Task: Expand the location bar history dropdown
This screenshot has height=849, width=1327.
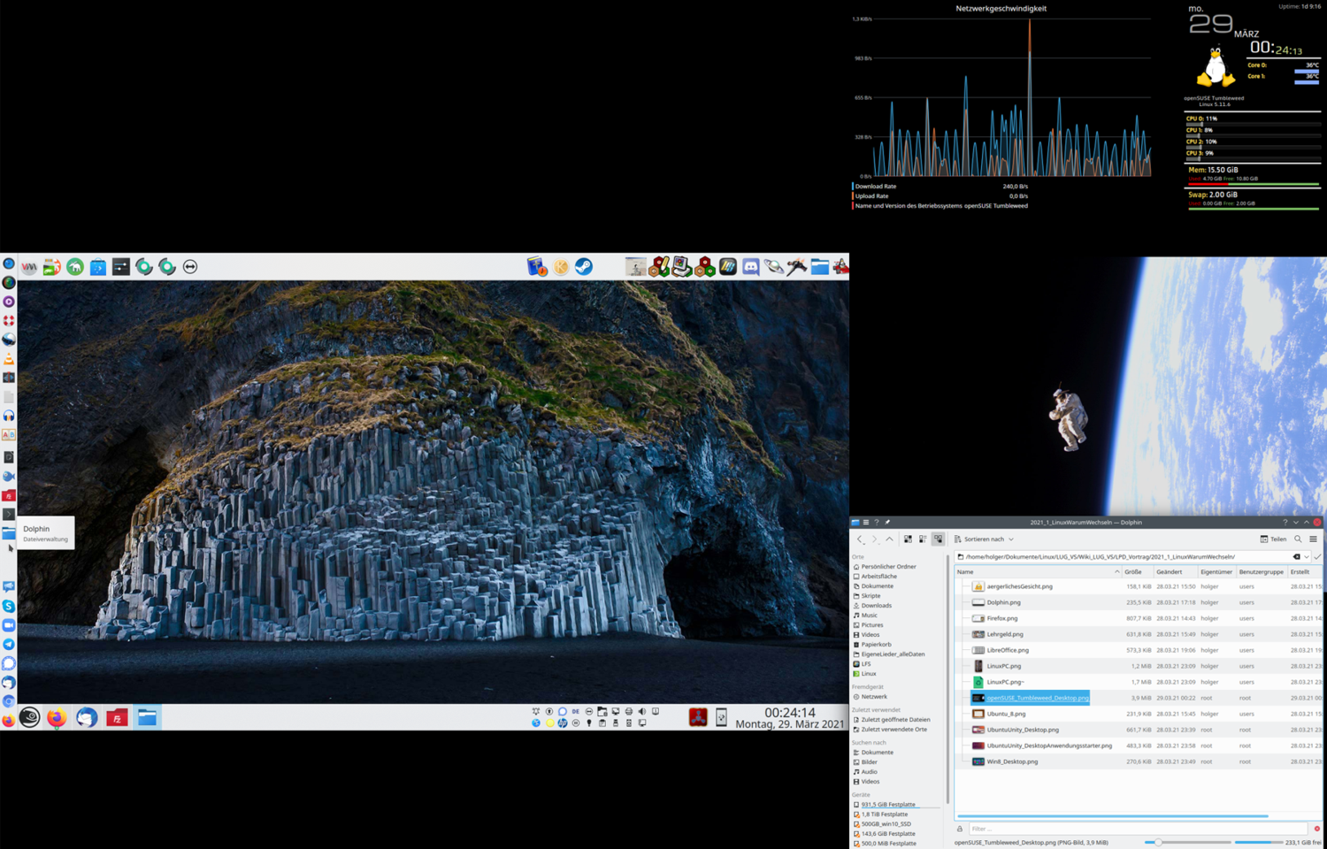Action: coord(1307,557)
